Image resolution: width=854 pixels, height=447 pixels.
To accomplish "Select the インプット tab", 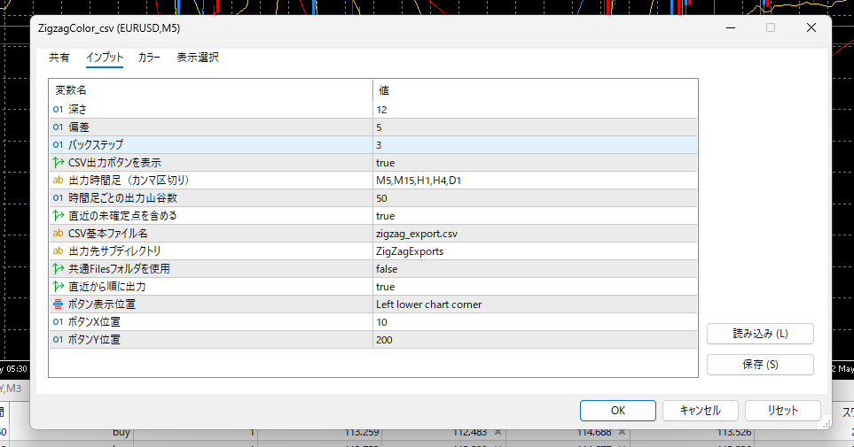I will click(105, 58).
